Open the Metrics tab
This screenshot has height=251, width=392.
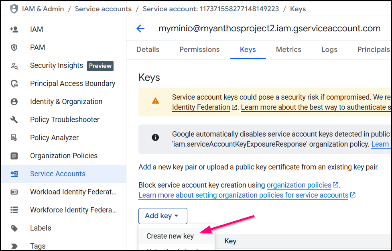(288, 49)
